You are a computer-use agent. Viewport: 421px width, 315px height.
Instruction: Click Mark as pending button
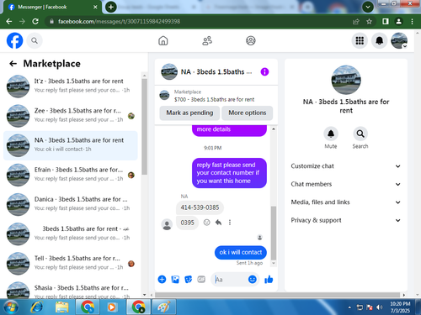pos(189,113)
